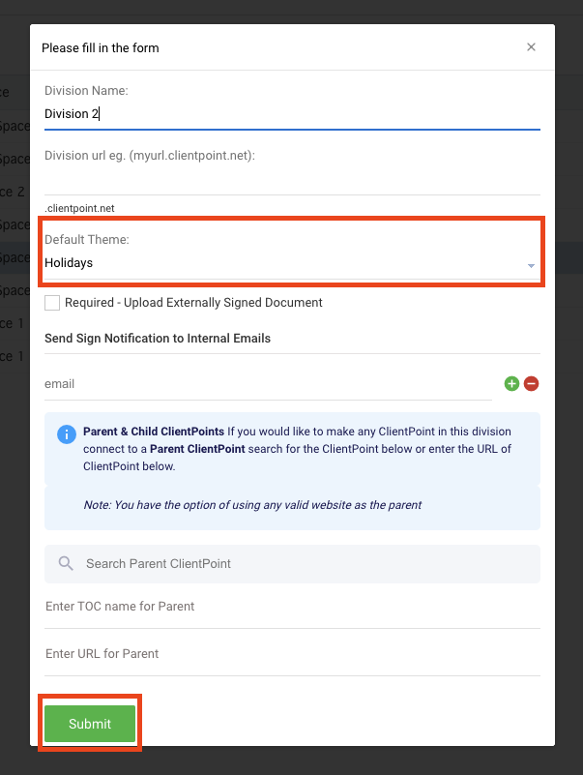This screenshot has width=583, height=775.
Task: Click Enter URL for Parent field
Action: [x=293, y=654]
